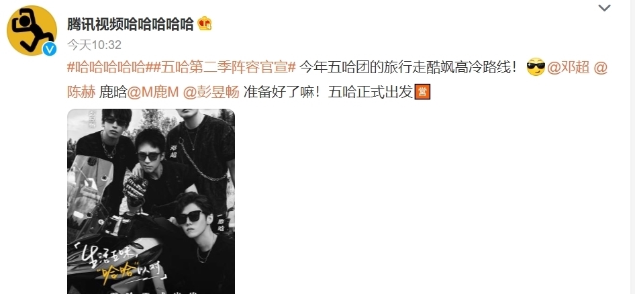This screenshot has width=635, height=294.
Task: Click the blue verified badge on the avatar
Action: [50, 49]
